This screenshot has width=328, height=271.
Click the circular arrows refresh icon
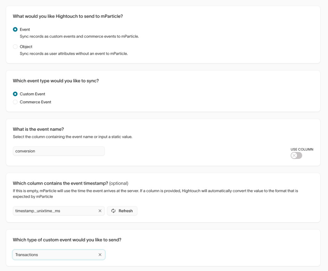point(113,211)
